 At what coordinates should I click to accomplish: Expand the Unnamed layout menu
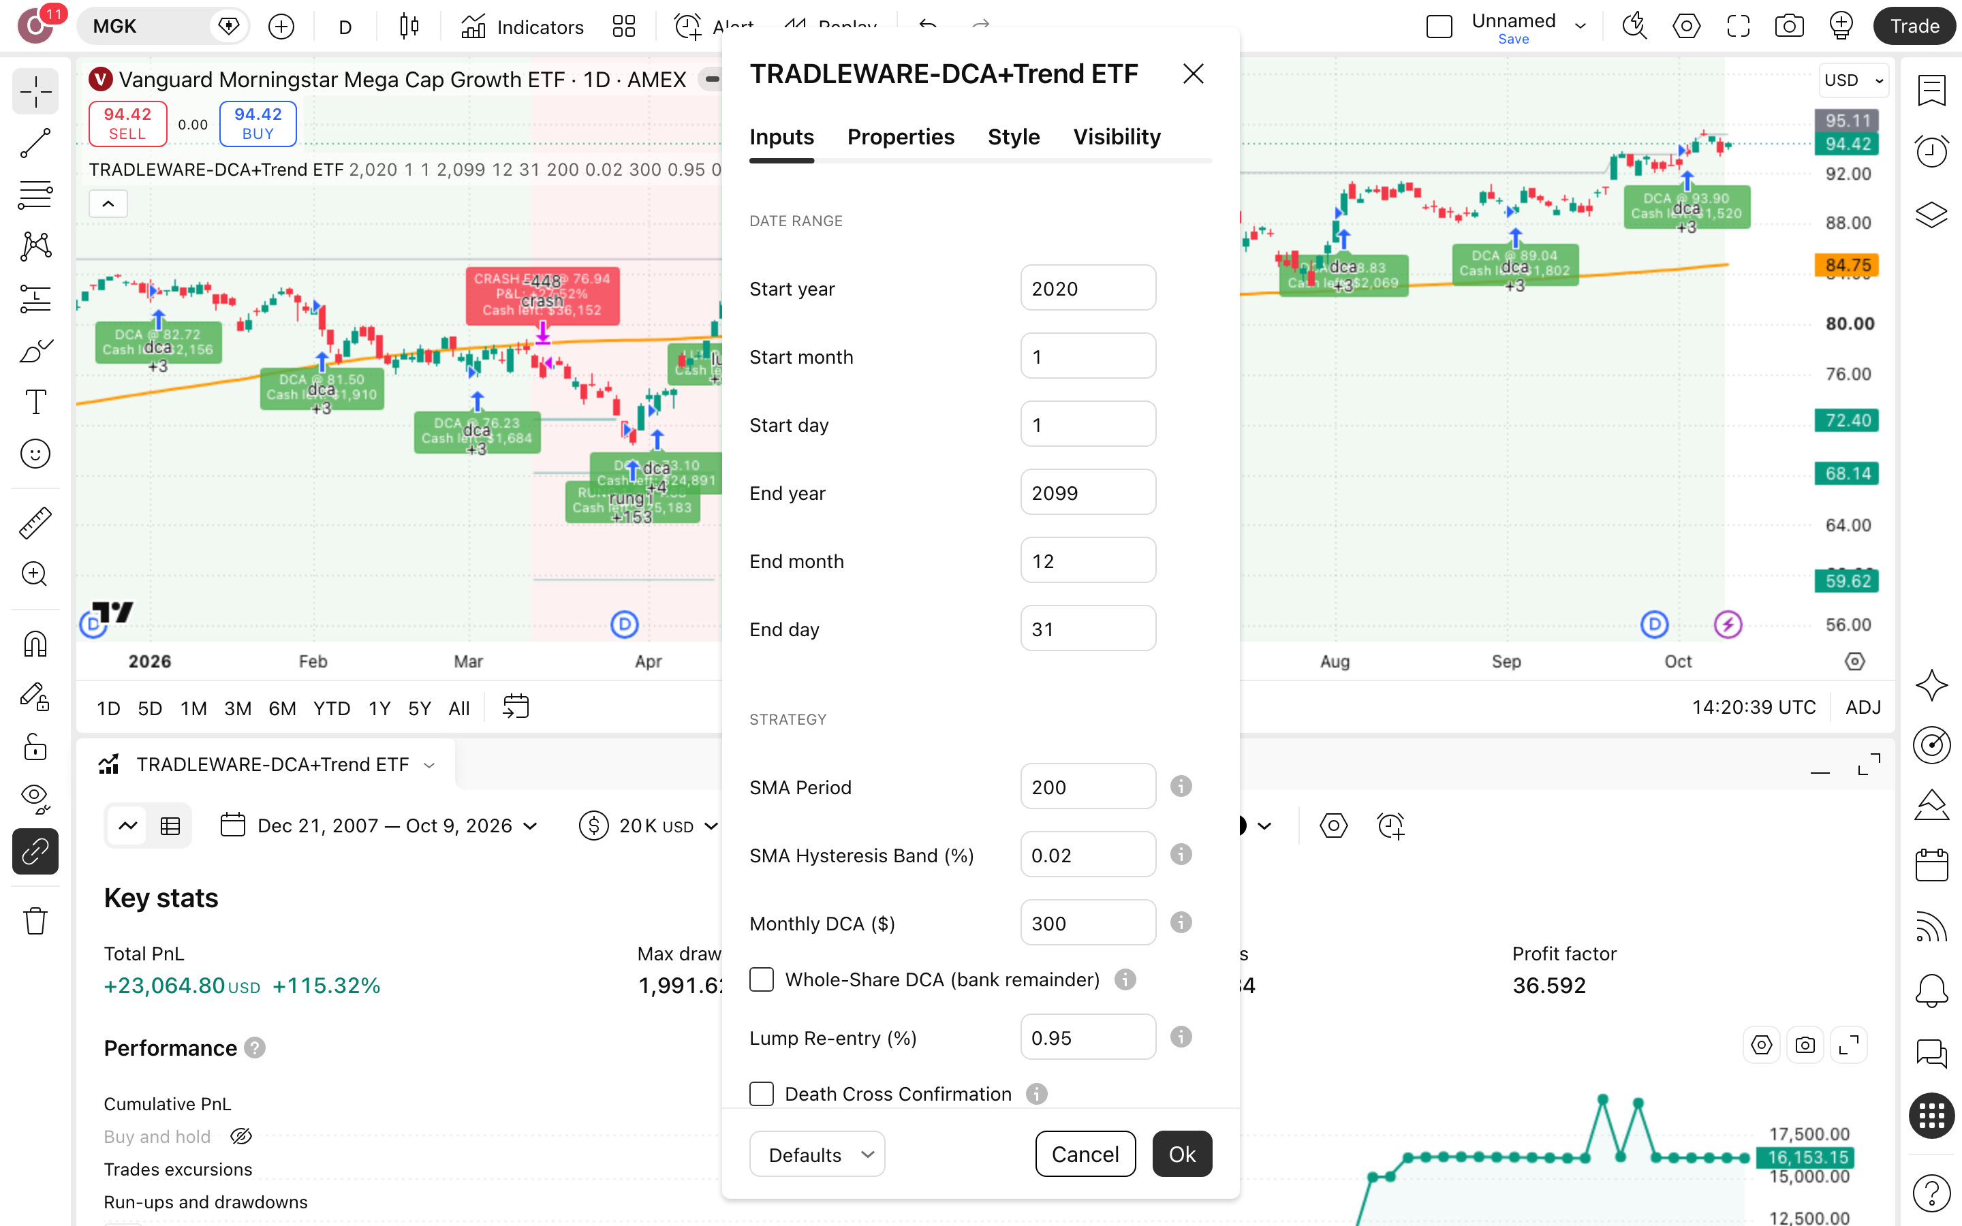point(1580,26)
